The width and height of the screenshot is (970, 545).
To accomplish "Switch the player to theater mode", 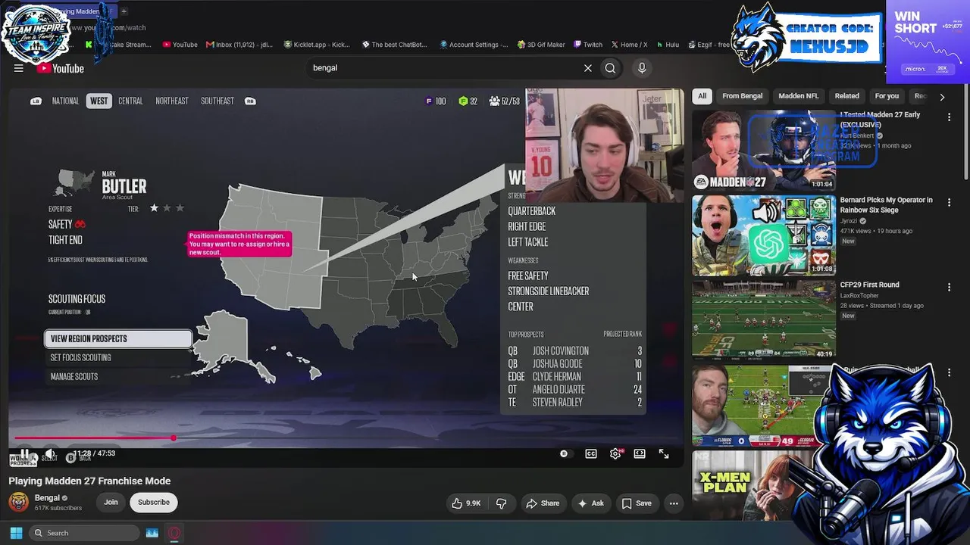I will (x=640, y=454).
